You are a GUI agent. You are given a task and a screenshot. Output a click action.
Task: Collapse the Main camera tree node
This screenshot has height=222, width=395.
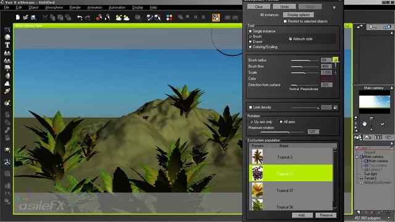pos(357,157)
